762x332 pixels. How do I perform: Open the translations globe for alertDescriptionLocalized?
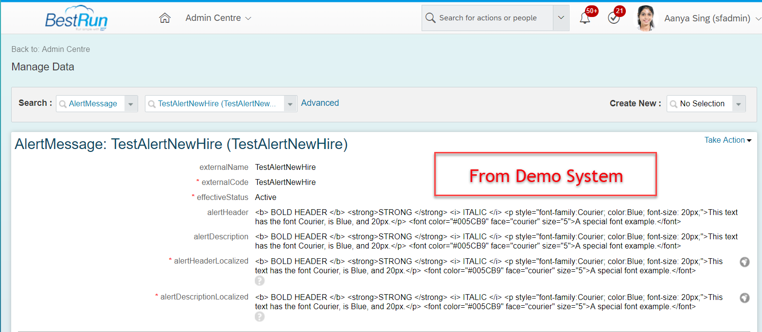pyautogui.click(x=744, y=298)
